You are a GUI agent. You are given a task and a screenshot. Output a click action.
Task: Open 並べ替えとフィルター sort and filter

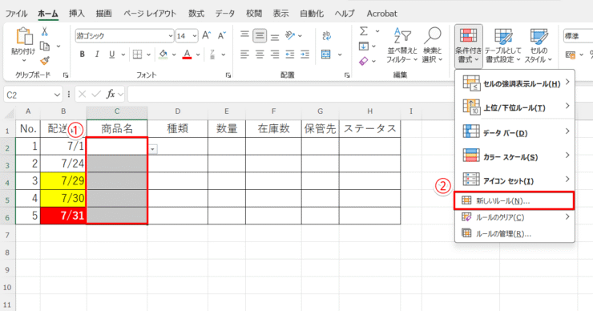tap(402, 46)
